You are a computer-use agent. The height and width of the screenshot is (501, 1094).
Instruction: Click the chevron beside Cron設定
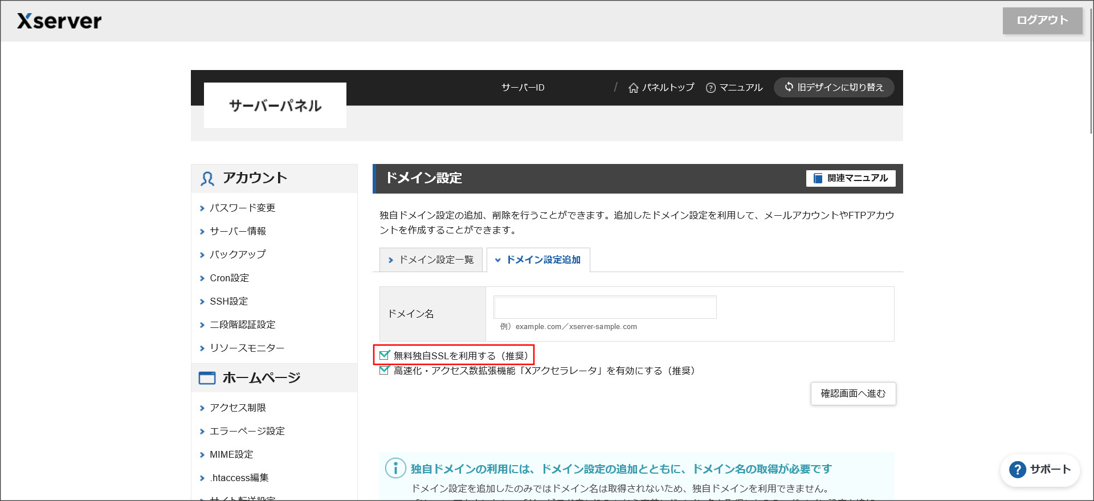point(202,278)
